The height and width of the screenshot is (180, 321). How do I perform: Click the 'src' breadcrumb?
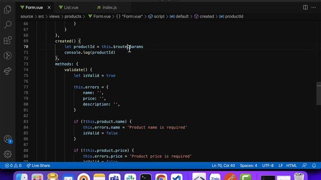click(41, 16)
